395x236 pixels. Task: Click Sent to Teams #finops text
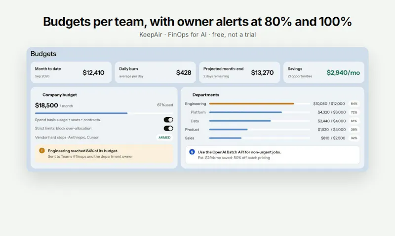[x=90, y=156]
